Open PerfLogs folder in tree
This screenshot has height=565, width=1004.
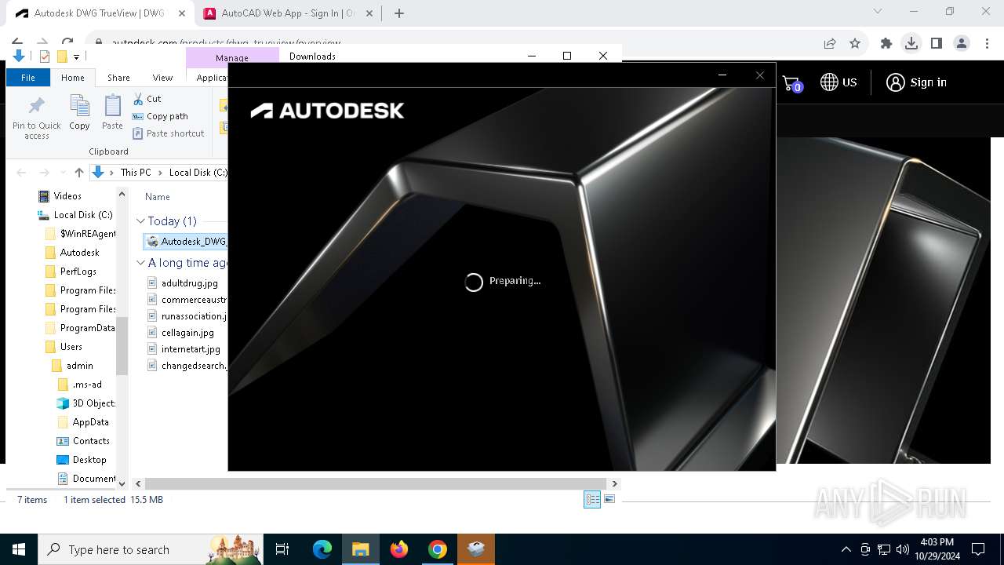(78, 272)
